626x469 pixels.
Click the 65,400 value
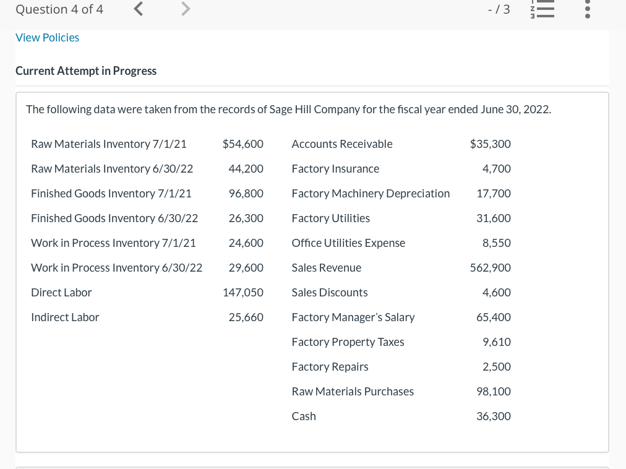pyautogui.click(x=494, y=317)
